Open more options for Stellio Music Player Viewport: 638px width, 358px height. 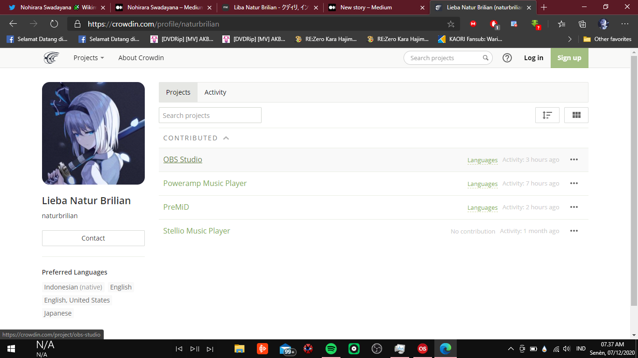[x=574, y=231]
